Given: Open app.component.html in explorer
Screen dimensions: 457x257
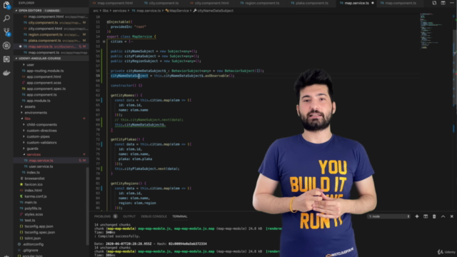Looking at the screenshot, I should (44, 76).
